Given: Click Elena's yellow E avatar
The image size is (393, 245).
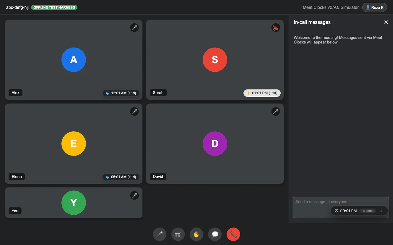Looking at the screenshot, I should tap(74, 144).
